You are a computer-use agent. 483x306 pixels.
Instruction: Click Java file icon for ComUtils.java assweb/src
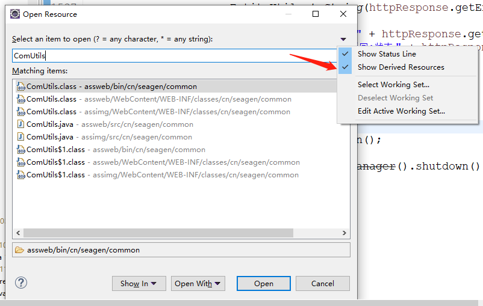point(20,124)
